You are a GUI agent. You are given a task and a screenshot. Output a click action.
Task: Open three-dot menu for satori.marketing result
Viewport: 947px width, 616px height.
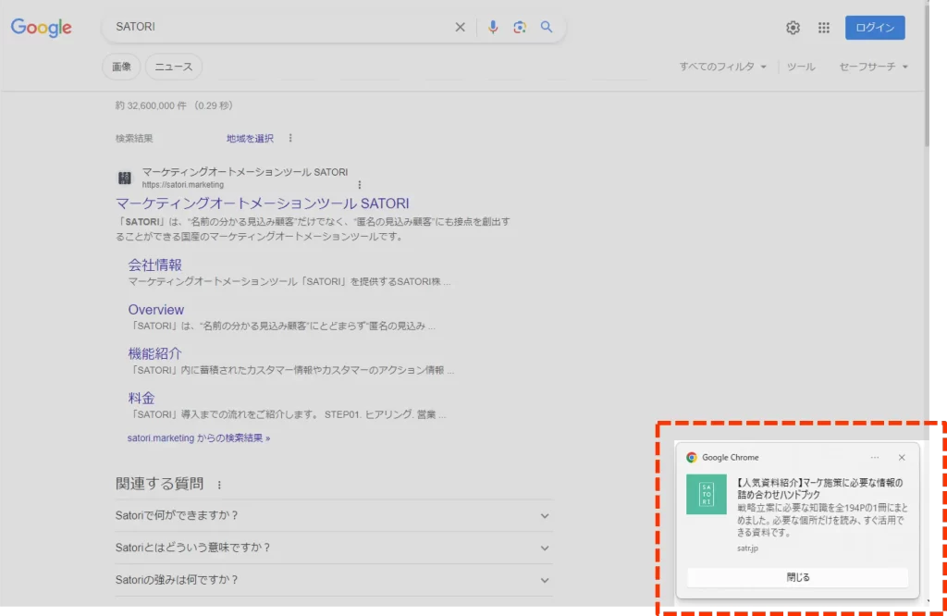click(x=360, y=185)
